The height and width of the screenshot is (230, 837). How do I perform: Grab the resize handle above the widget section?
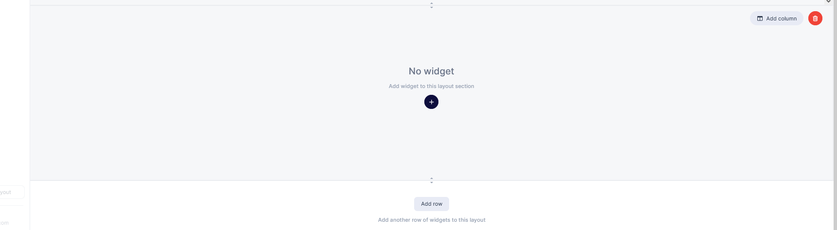[431, 5]
